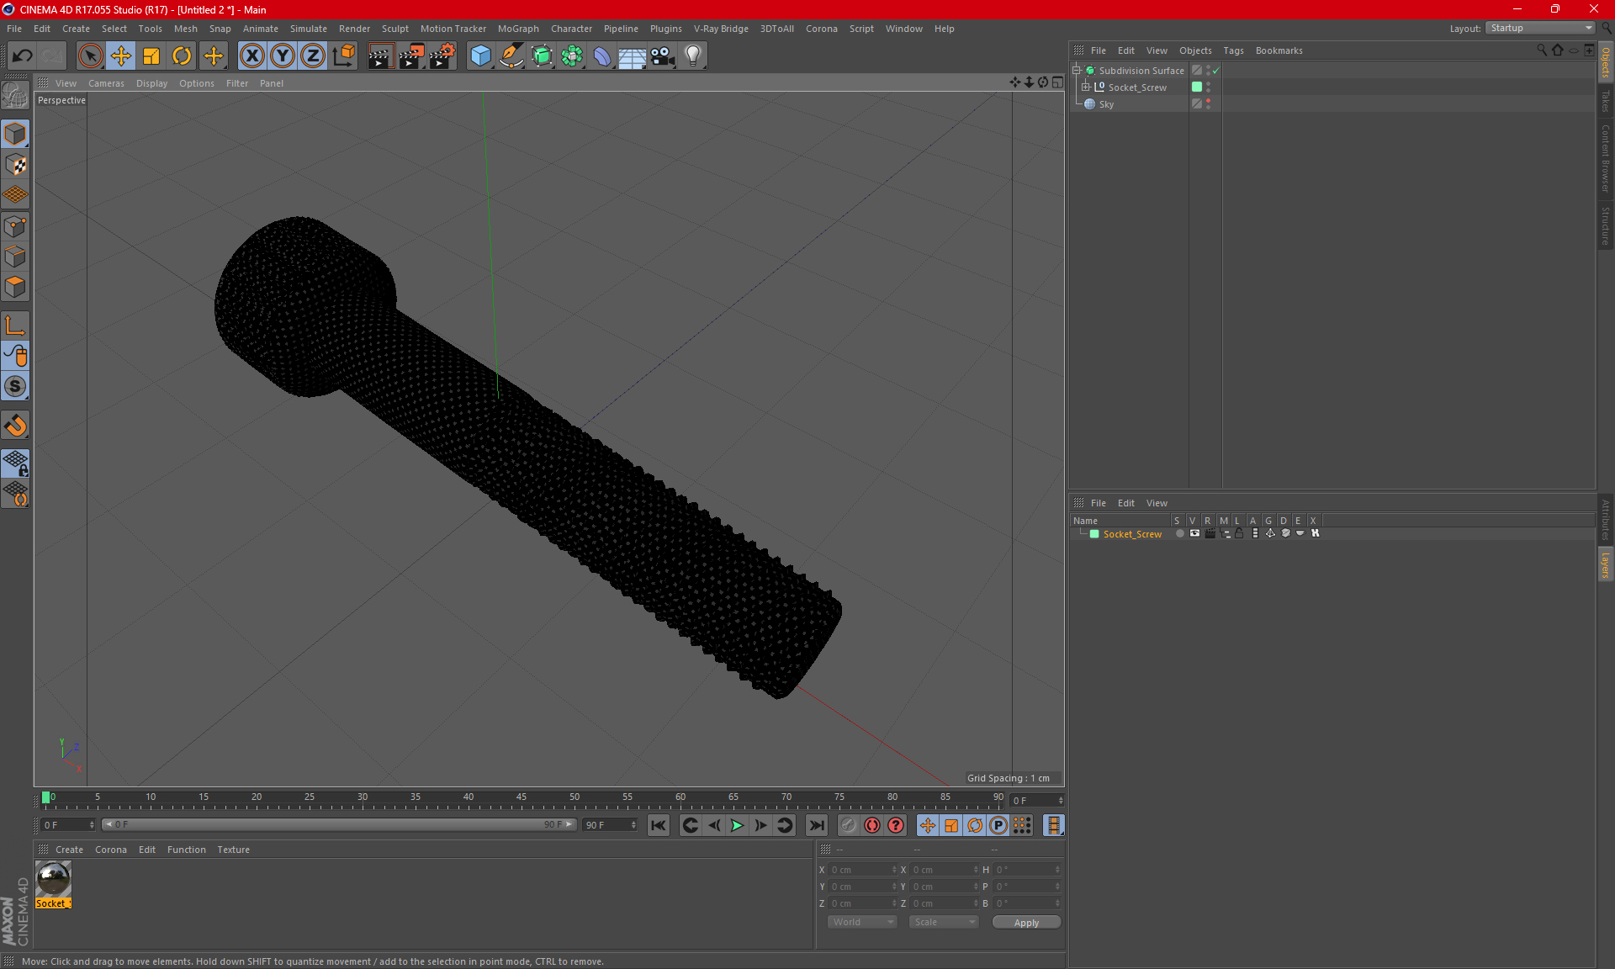Add a Camera object
1615x969 pixels.
click(x=662, y=56)
